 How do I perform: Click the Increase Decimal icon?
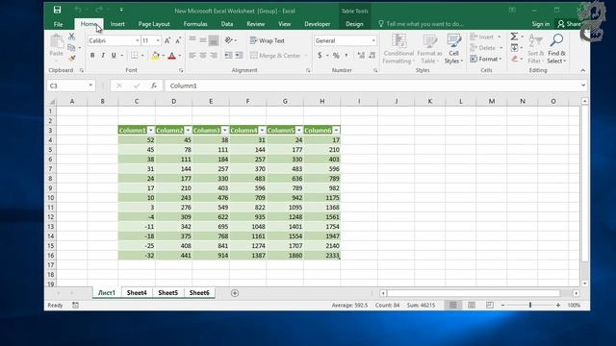[x=361, y=56]
